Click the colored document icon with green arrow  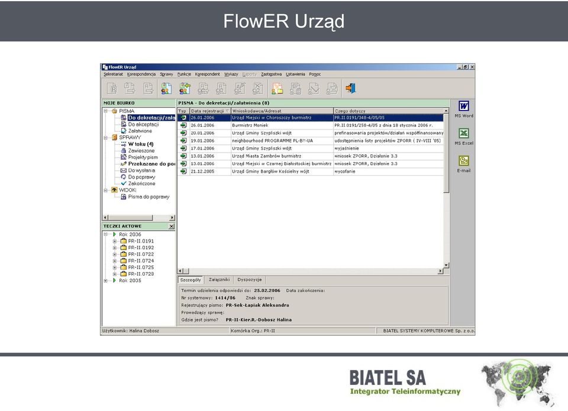click(185, 88)
